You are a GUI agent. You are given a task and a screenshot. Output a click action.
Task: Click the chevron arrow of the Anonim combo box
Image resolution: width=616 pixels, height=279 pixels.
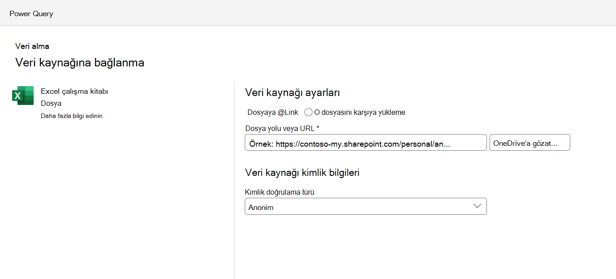477,206
